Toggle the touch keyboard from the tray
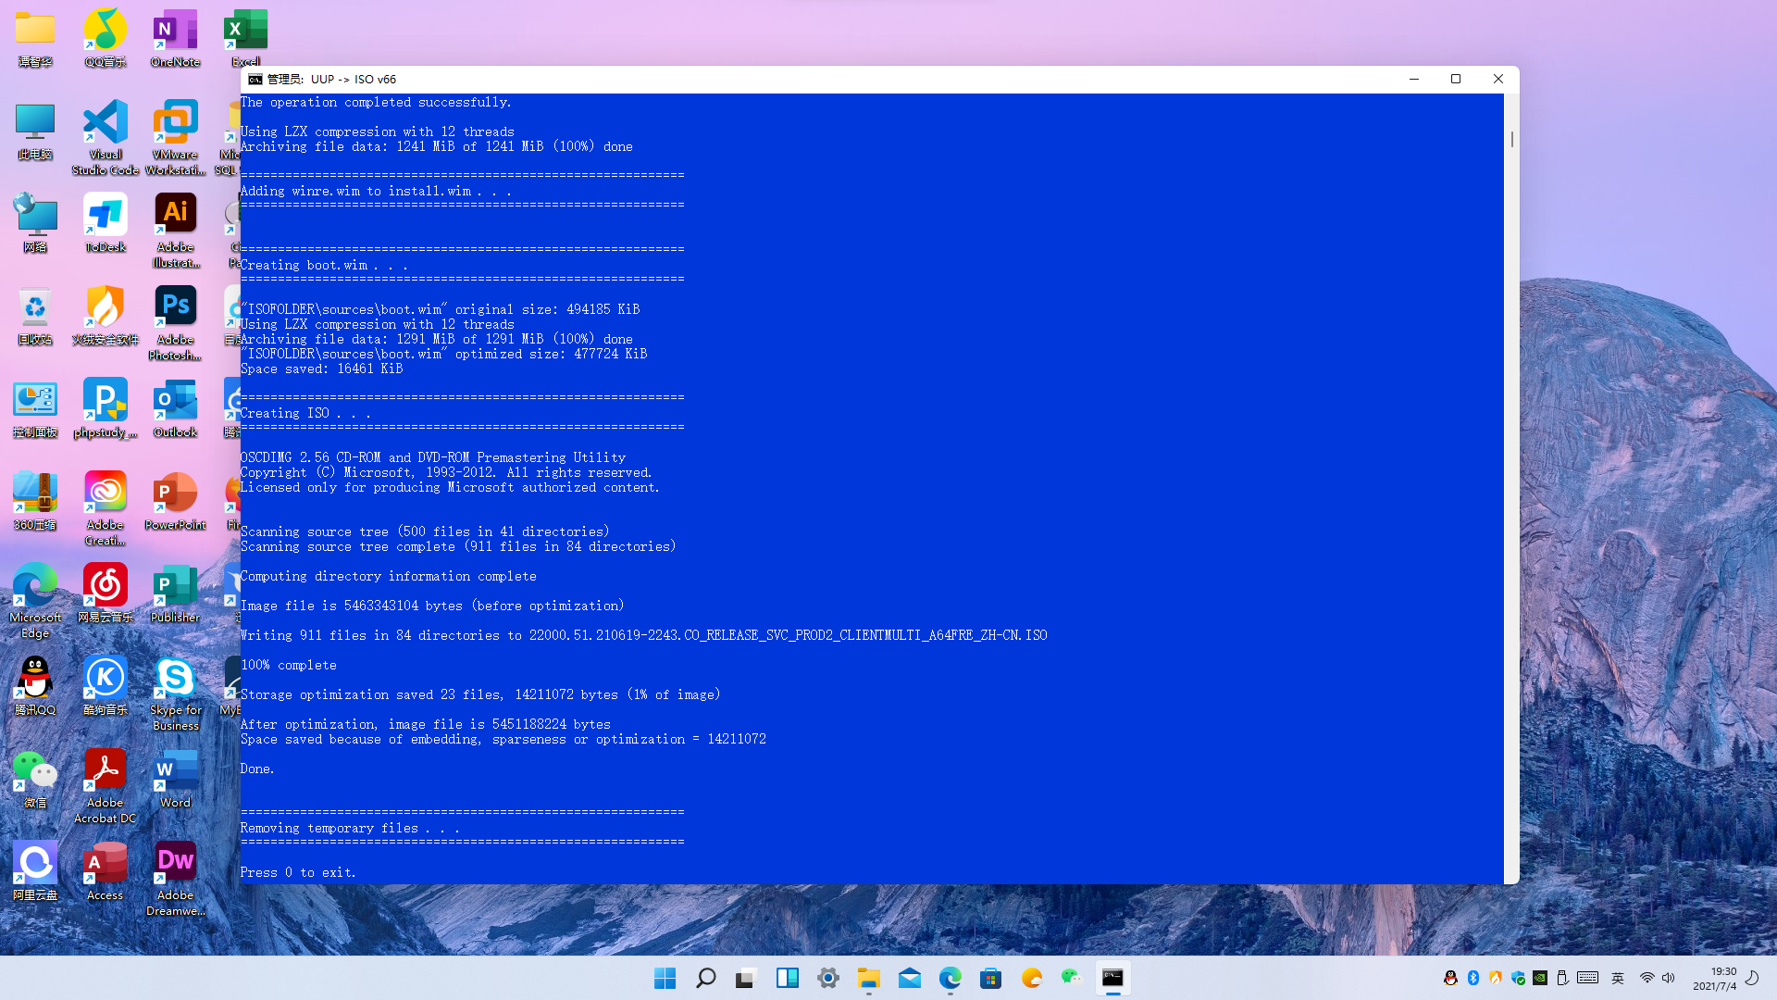1777x1000 pixels. (x=1589, y=978)
